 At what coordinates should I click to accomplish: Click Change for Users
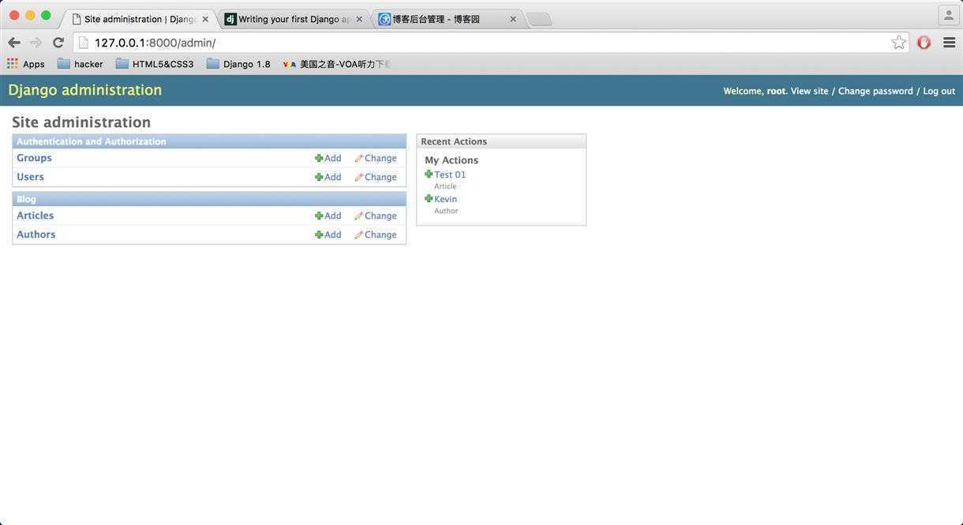(376, 177)
